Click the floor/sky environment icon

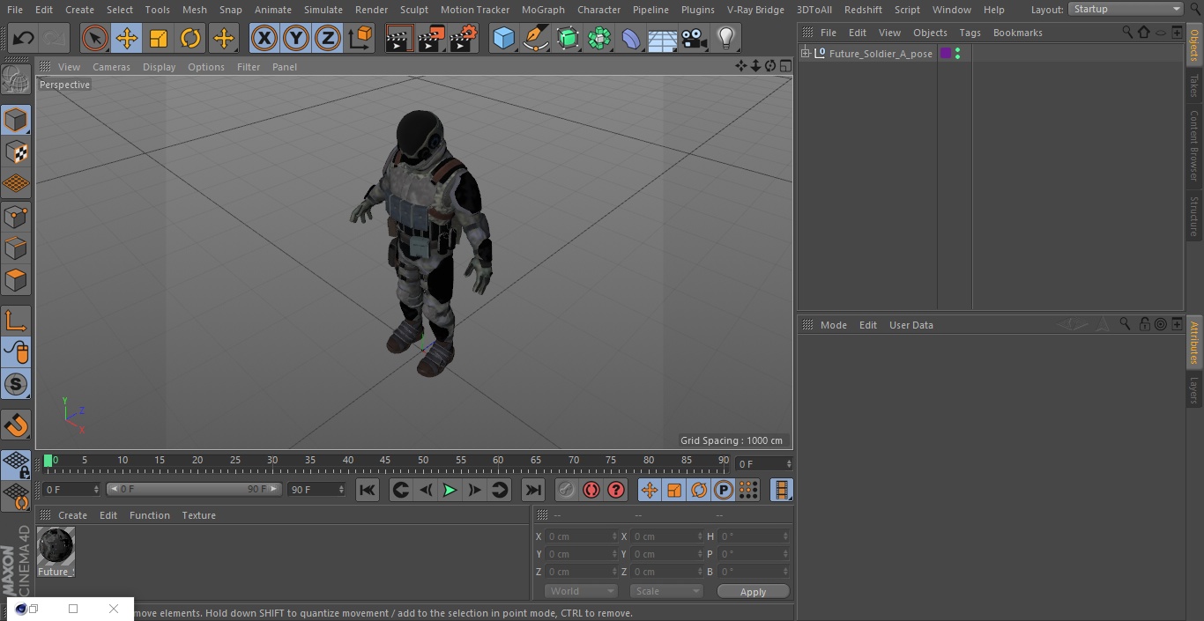662,38
